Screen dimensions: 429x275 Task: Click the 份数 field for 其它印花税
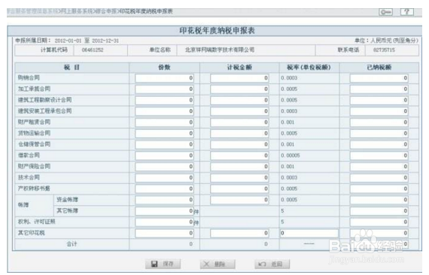[x=164, y=233]
